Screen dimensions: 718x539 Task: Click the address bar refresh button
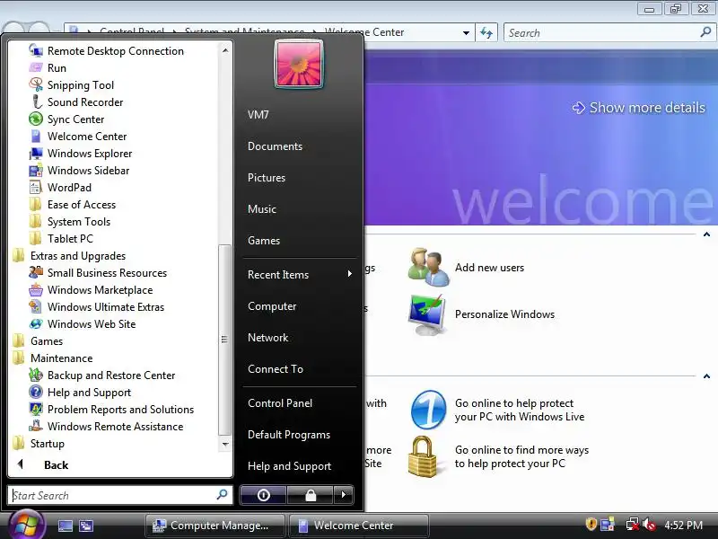[x=486, y=33]
